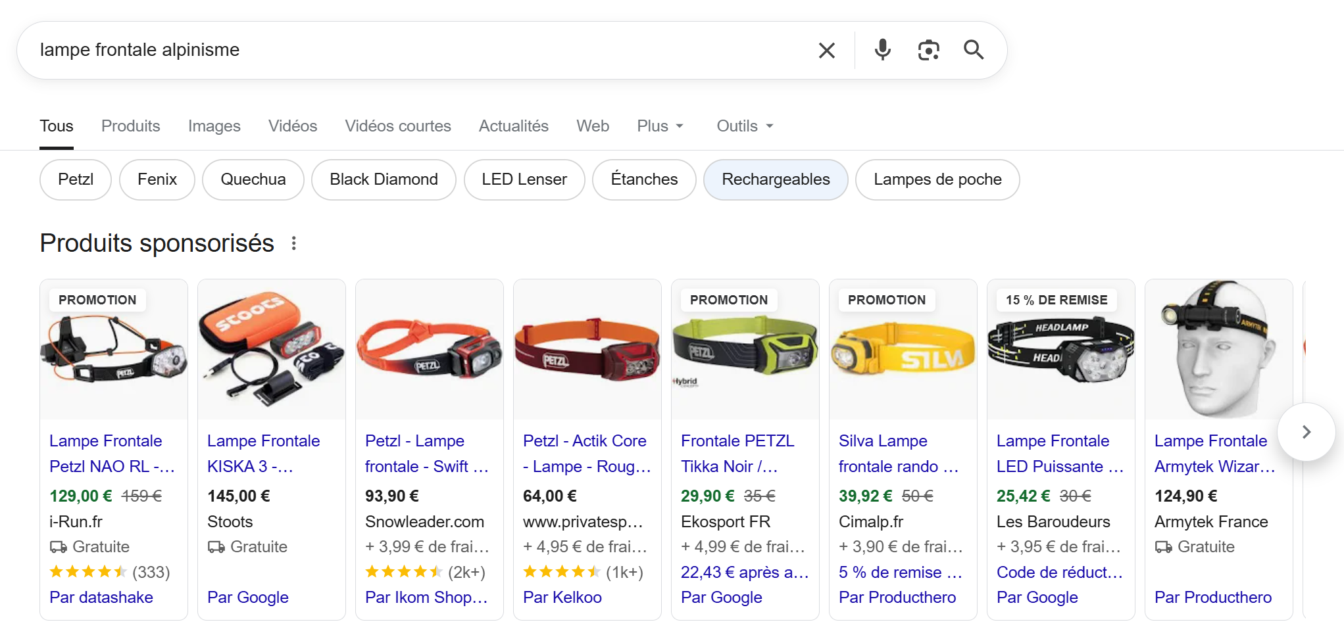Expand more sponsored products with right arrow
The height and width of the screenshot is (641, 1344).
click(x=1306, y=432)
